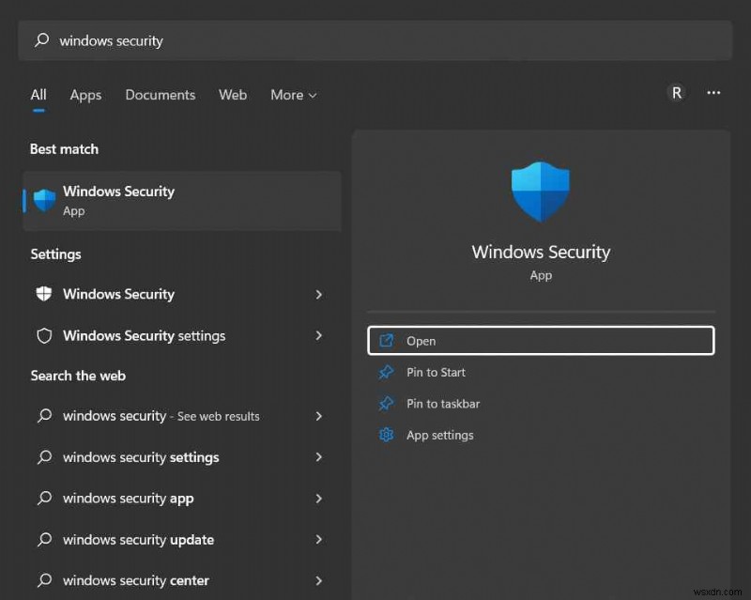751x600 pixels.
Task: Open the More options ellipsis menu
Action: (x=713, y=93)
